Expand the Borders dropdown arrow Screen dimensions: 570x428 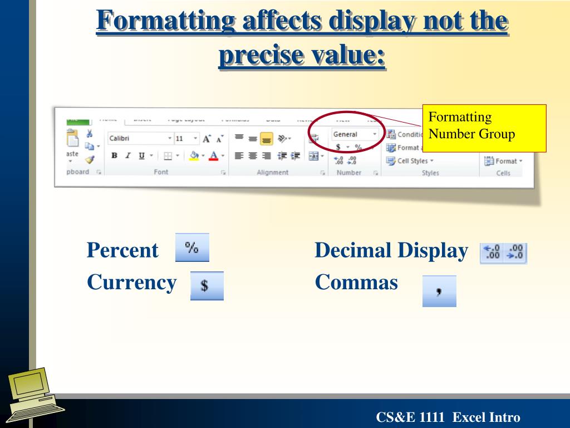tap(178, 156)
